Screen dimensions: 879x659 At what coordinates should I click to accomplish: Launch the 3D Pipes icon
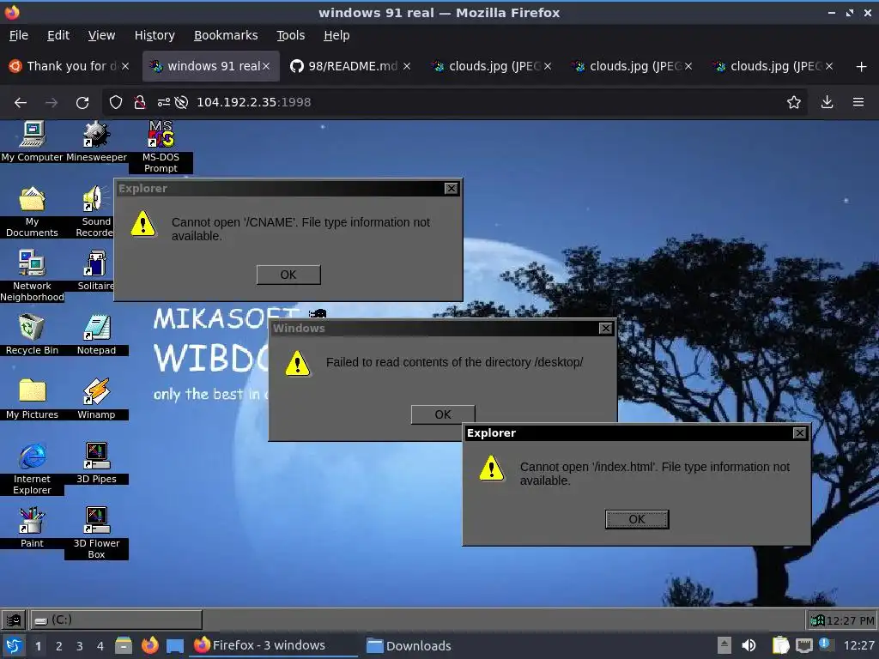click(96, 463)
